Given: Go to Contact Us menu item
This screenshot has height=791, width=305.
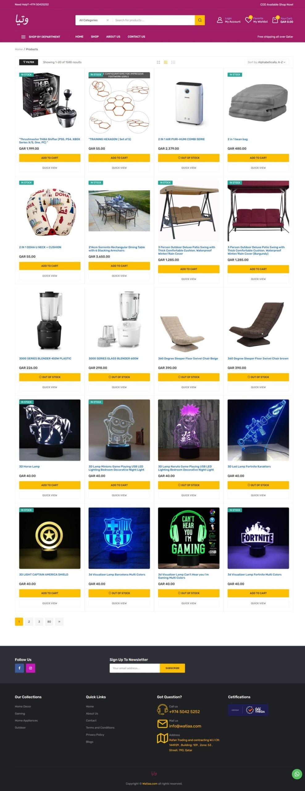Looking at the screenshot, I should (136, 37).
